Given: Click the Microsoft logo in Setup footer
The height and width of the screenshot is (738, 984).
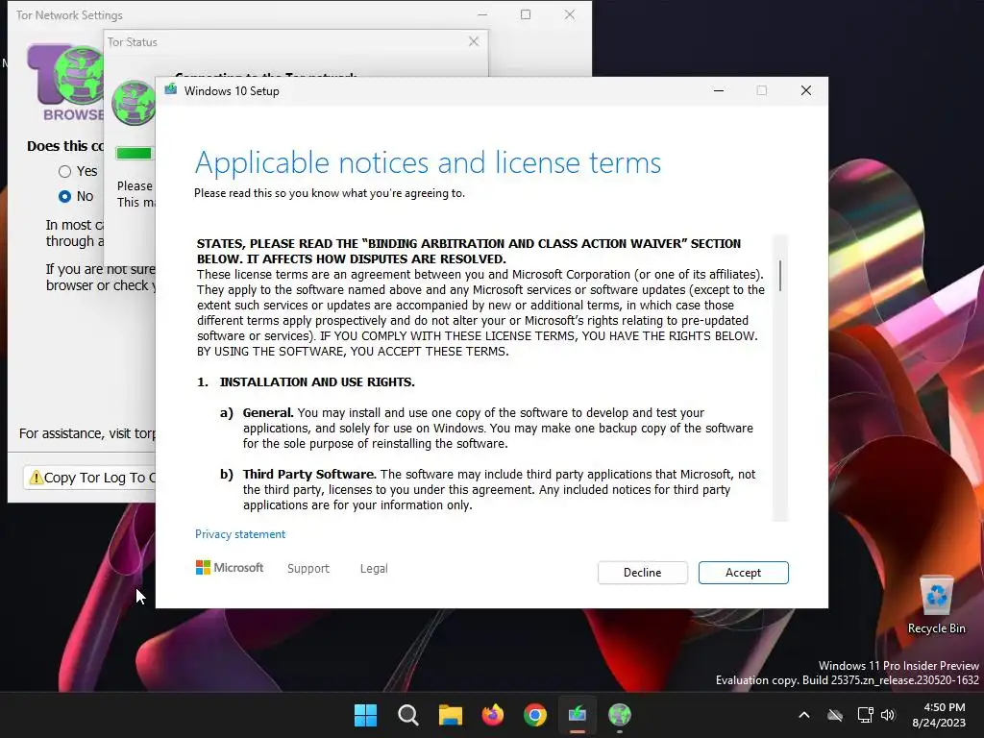Looking at the screenshot, I should (x=230, y=567).
